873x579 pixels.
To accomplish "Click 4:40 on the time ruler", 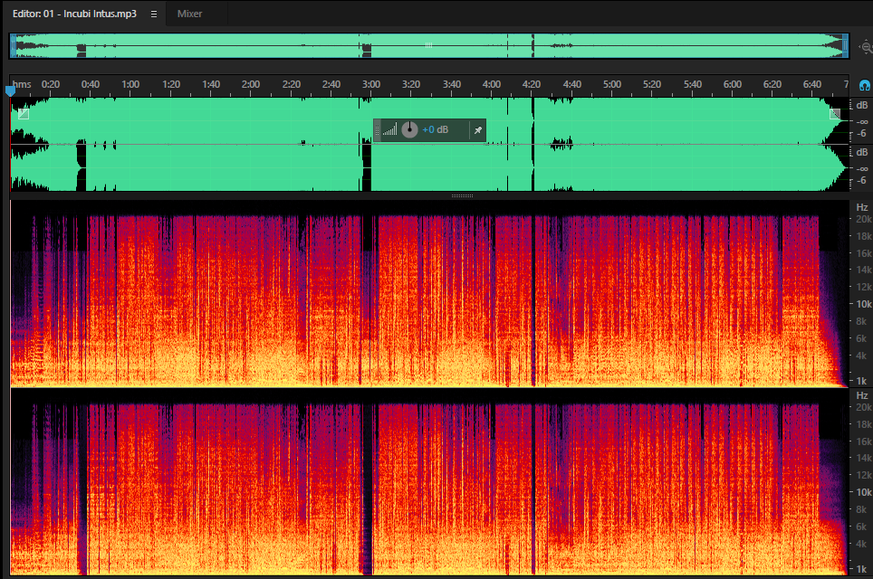I will click(571, 84).
